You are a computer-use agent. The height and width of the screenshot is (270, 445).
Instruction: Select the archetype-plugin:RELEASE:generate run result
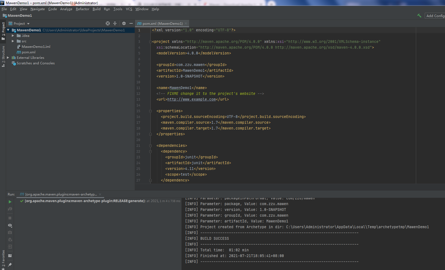pos(85,201)
